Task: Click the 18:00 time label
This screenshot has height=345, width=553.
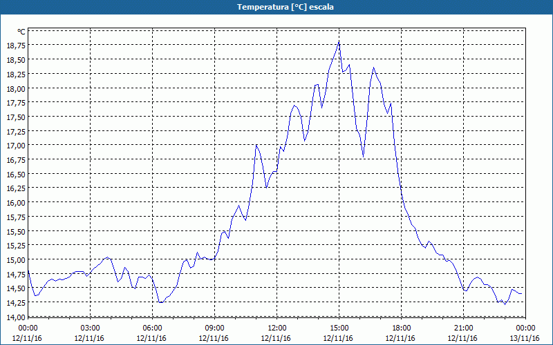Action: pyautogui.click(x=402, y=328)
